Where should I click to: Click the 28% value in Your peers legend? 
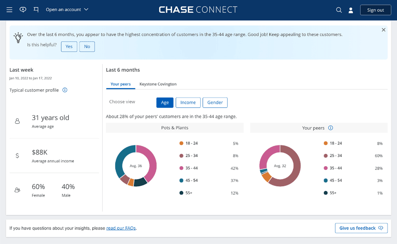(x=379, y=168)
